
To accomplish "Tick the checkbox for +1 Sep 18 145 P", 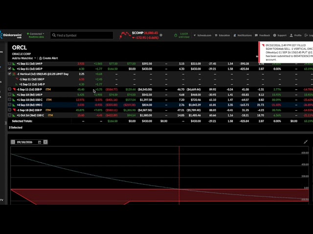I will tap(9, 95).
